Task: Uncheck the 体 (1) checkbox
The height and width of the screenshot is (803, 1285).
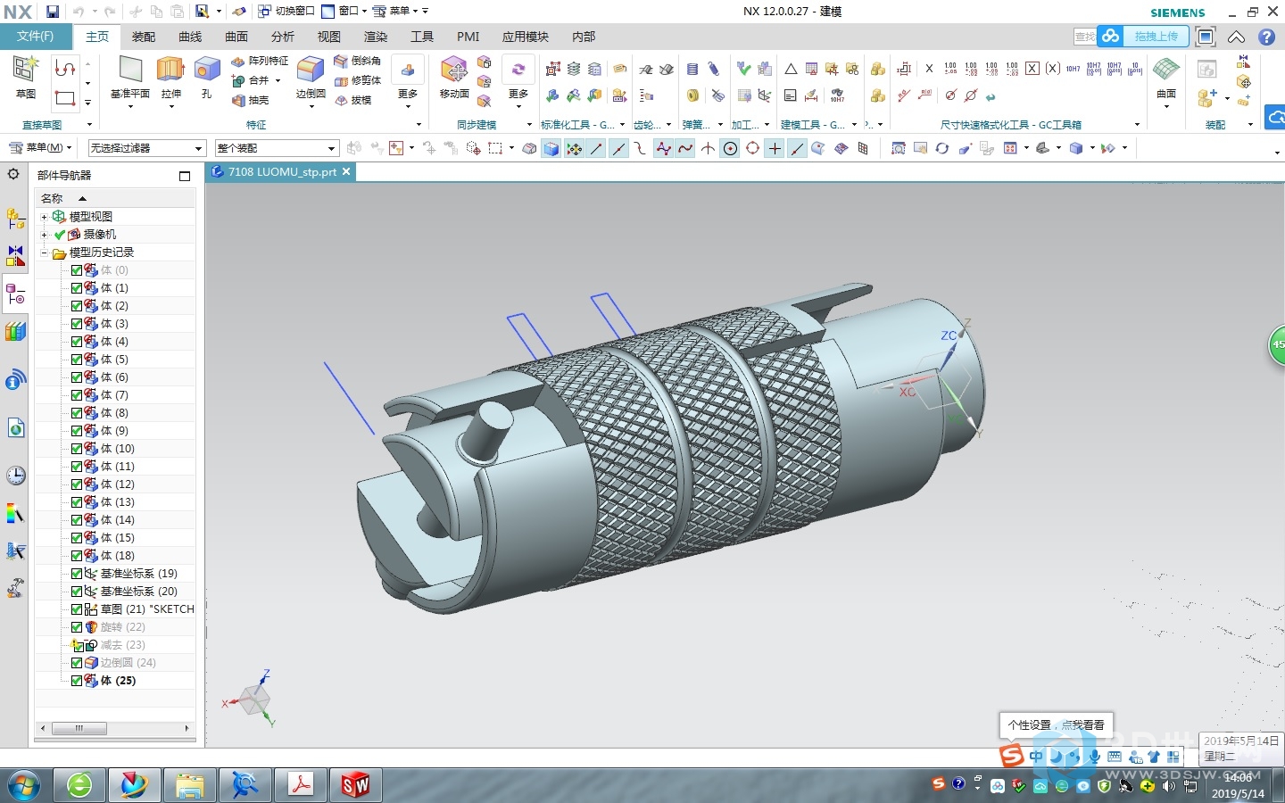Action: pyautogui.click(x=77, y=288)
